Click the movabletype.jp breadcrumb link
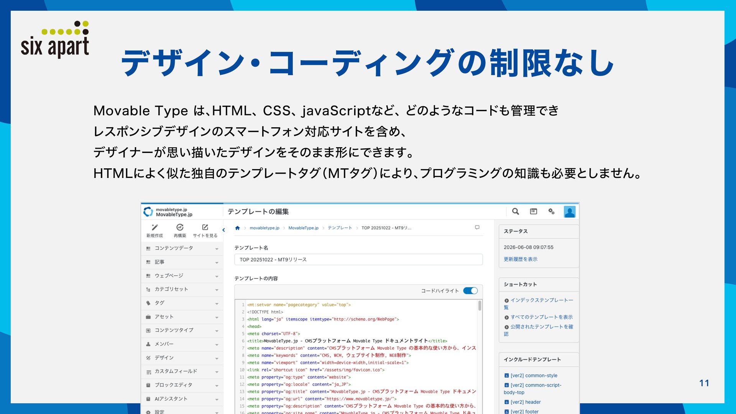 (264, 228)
